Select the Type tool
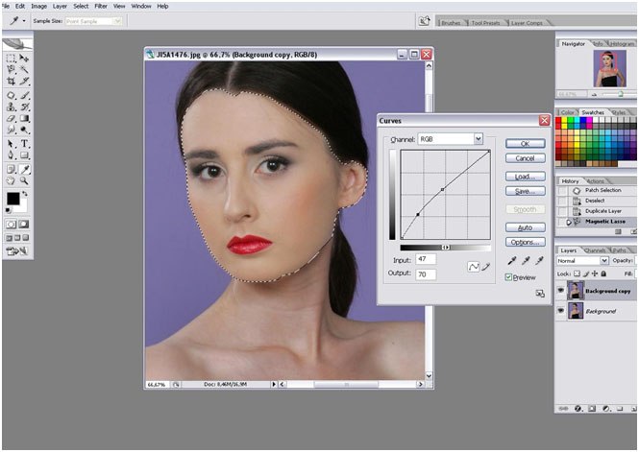Screen dimensions: 639x452 click(24, 143)
